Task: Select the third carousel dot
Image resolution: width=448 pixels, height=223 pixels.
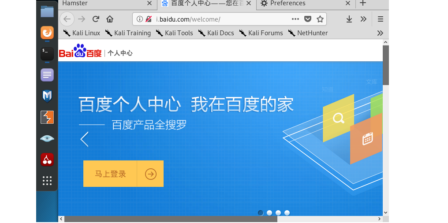Action: 278,213
